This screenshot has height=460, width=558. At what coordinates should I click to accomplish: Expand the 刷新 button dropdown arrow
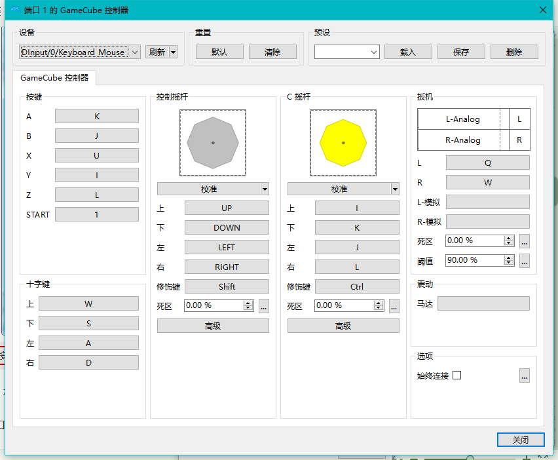point(174,52)
